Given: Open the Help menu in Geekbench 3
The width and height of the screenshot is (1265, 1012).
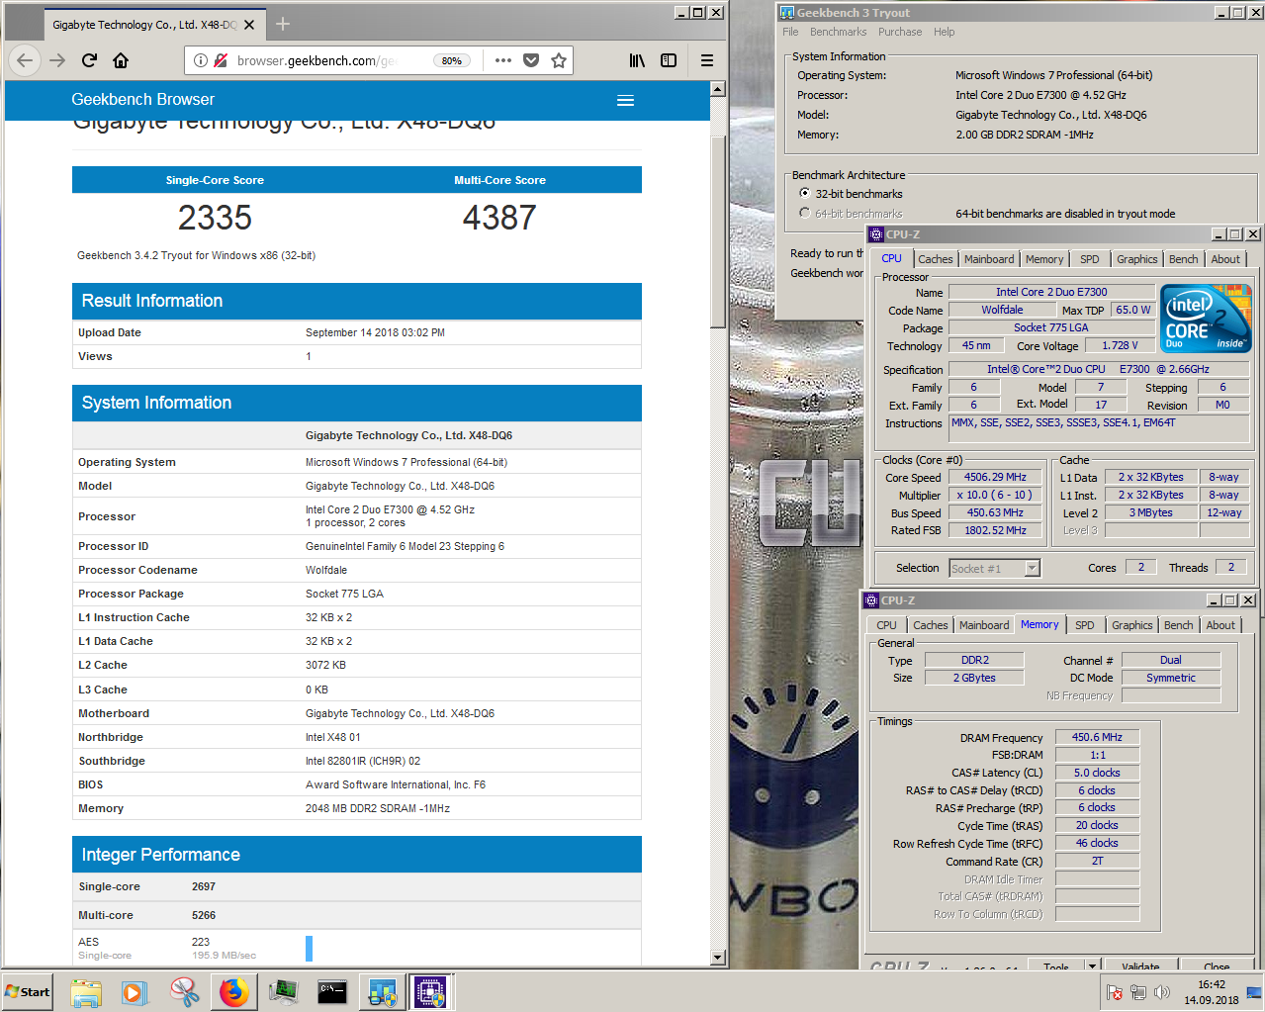Looking at the screenshot, I should pyautogui.click(x=945, y=32).
